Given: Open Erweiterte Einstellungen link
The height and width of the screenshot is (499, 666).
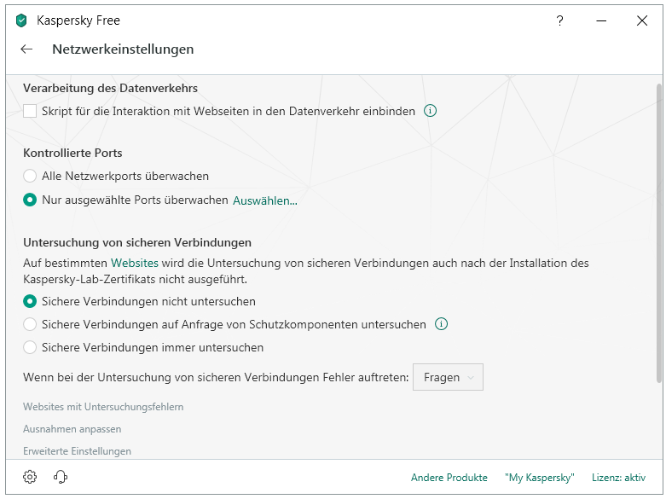Looking at the screenshot, I should pyautogui.click(x=77, y=451).
